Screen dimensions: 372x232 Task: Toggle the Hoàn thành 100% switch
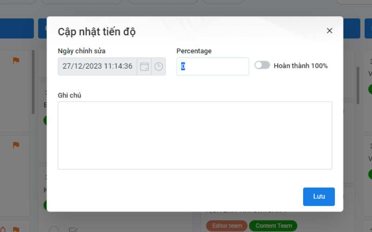(x=262, y=65)
